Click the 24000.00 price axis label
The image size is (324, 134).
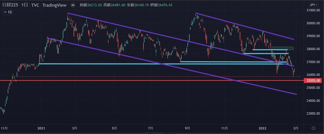314,101
